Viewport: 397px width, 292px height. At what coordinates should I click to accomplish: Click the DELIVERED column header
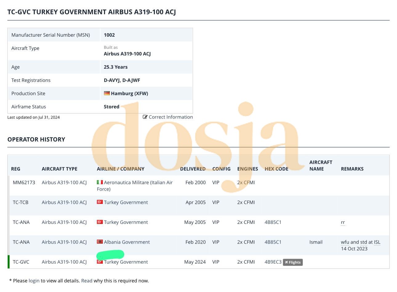(x=193, y=169)
